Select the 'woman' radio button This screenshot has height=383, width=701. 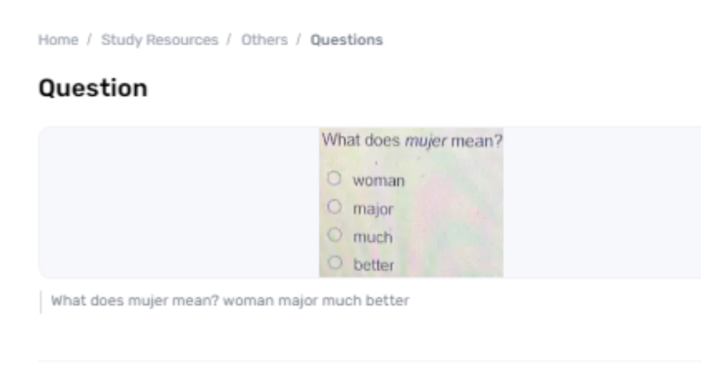click(x=334, y=179)
